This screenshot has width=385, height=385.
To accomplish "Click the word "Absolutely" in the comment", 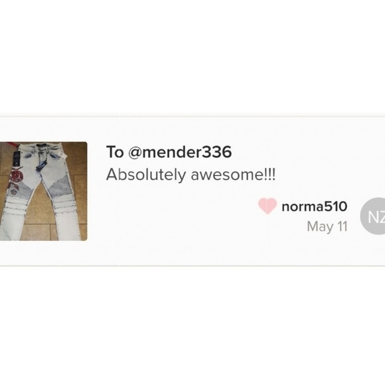I will pyautogui.click(x=146, y=175).
